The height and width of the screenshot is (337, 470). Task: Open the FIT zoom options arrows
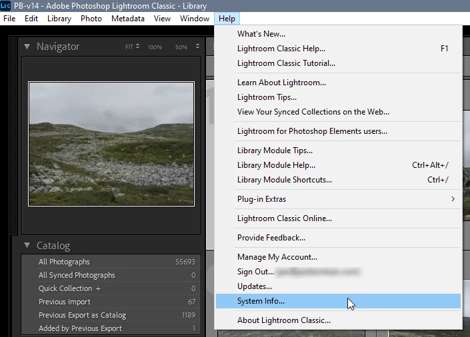coord(137,47)
